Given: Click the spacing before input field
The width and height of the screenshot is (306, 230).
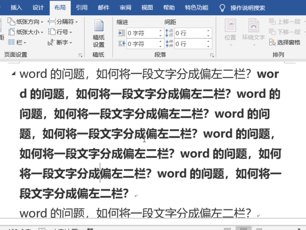Looking at the screenshot, I should (190, 33).
